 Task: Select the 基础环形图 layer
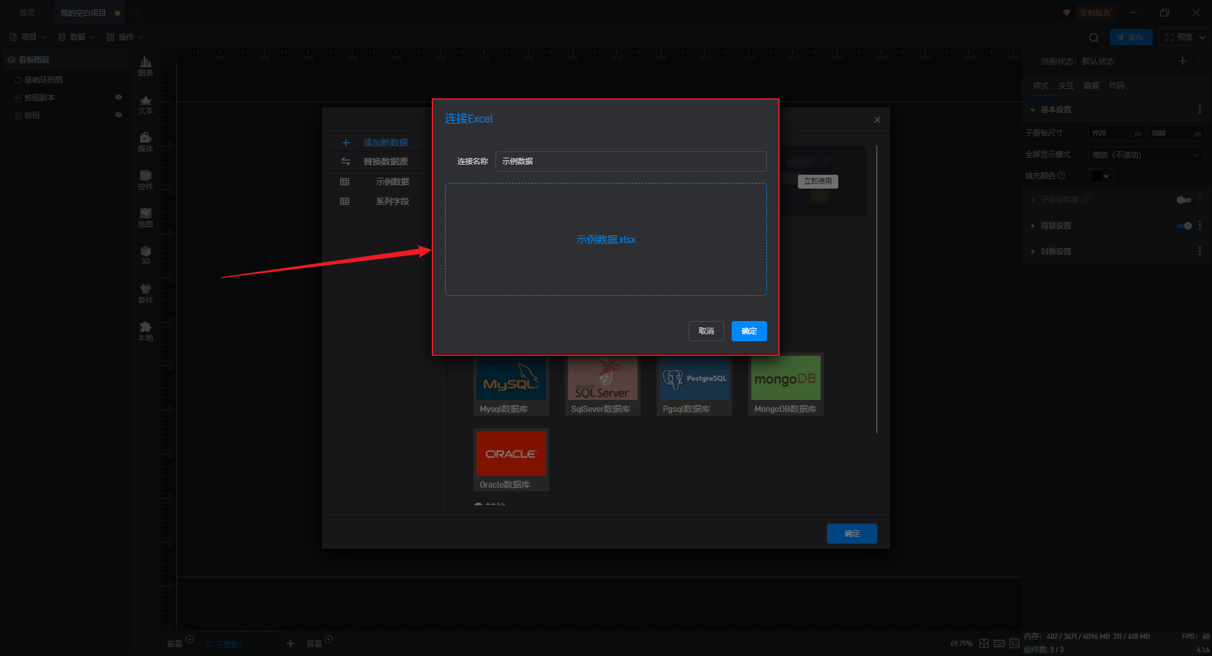44,80
